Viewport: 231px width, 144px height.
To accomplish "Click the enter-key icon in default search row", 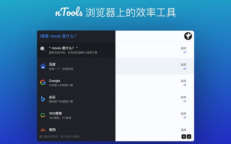I will click(185, 52).
